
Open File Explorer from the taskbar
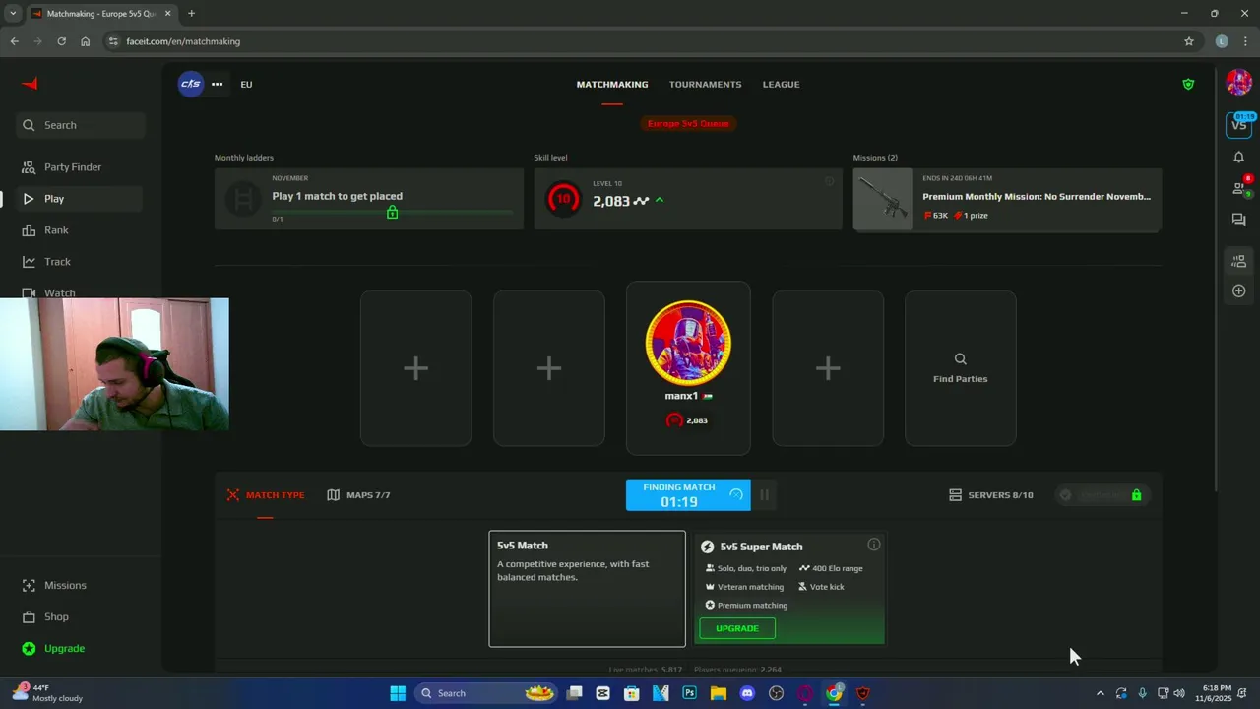[719, 693]
